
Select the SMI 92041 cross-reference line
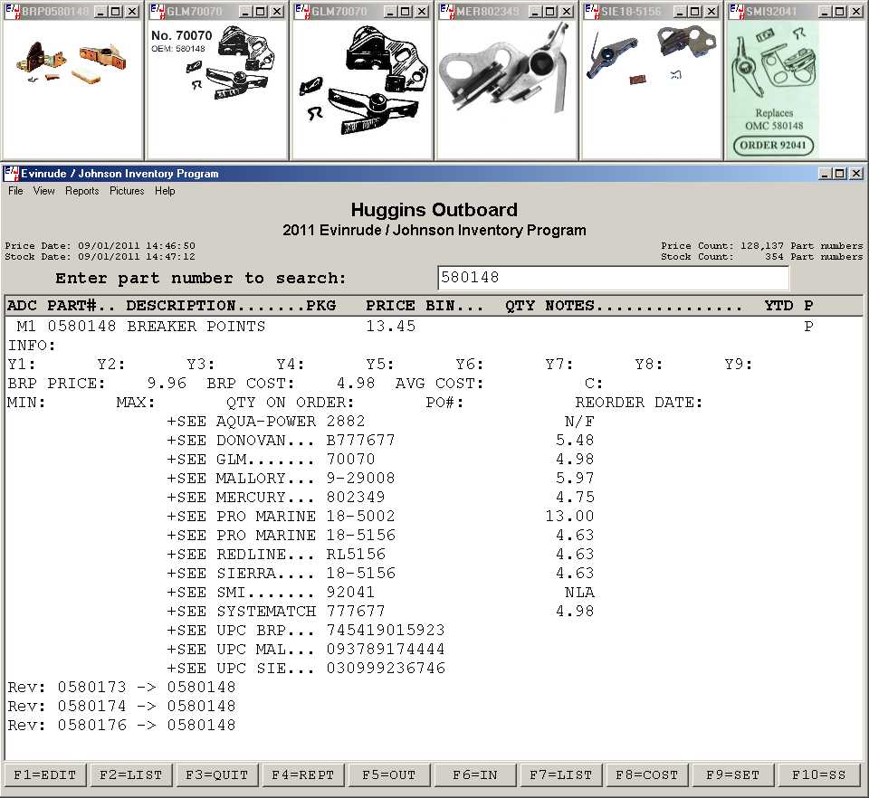point(380,592)
